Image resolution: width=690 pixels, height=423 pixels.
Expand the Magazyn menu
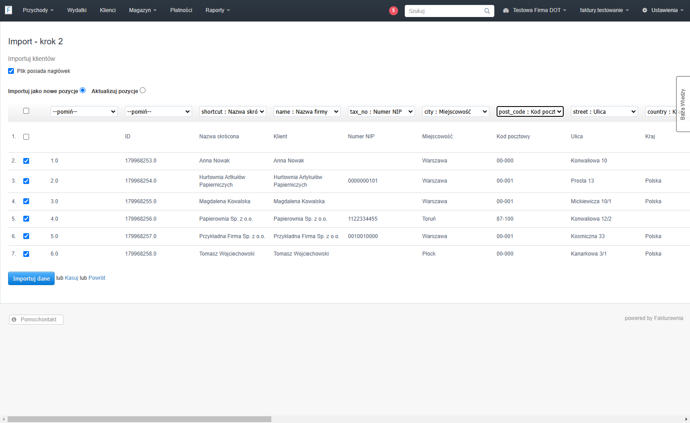pyautogui.click(x=143, y=10)
